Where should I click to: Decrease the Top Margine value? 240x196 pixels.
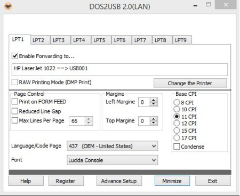point(154,123)
